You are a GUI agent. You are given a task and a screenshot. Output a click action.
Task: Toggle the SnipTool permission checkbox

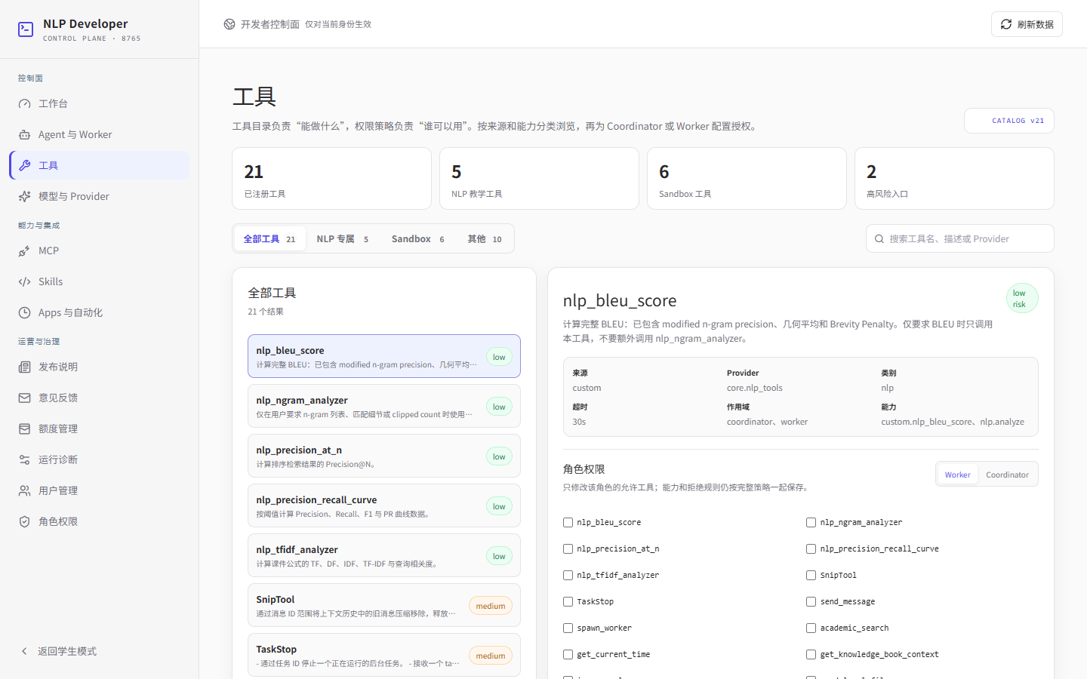pyautogui.click(x=811, y=575)
